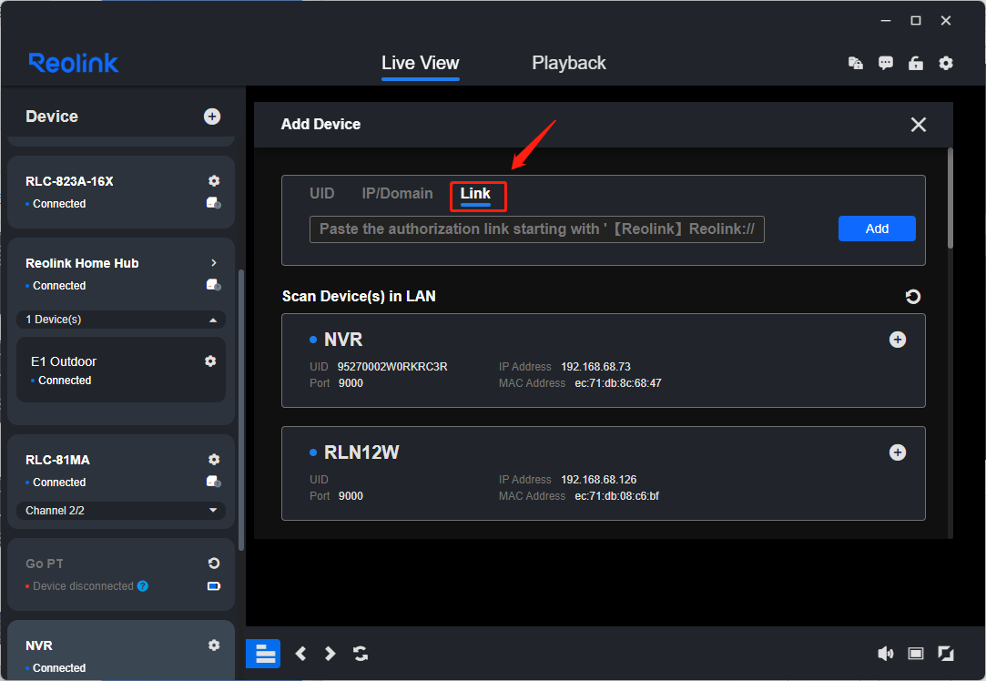Click the storage icon under Reolink Home Hub
This screenshot has width=986, height=681.
(214, 285)
